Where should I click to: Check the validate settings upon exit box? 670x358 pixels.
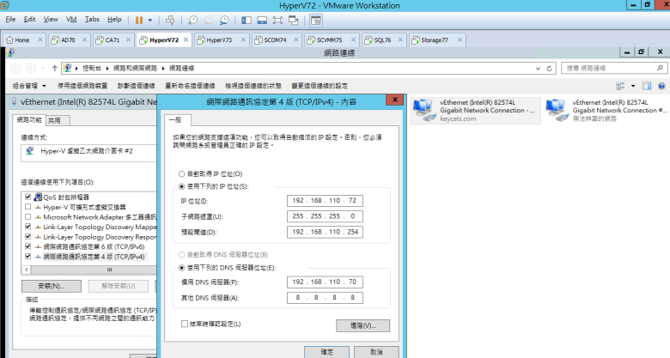(185, 324)
